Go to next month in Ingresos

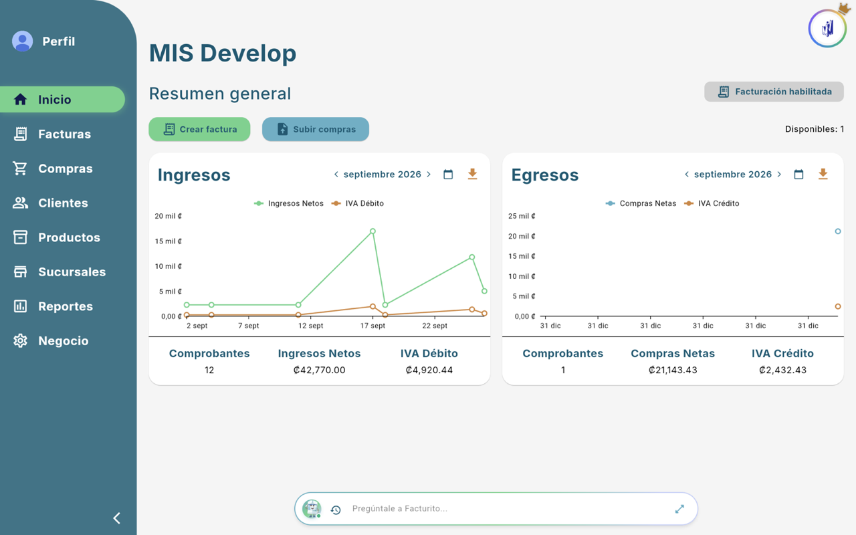tap(429, 175)
